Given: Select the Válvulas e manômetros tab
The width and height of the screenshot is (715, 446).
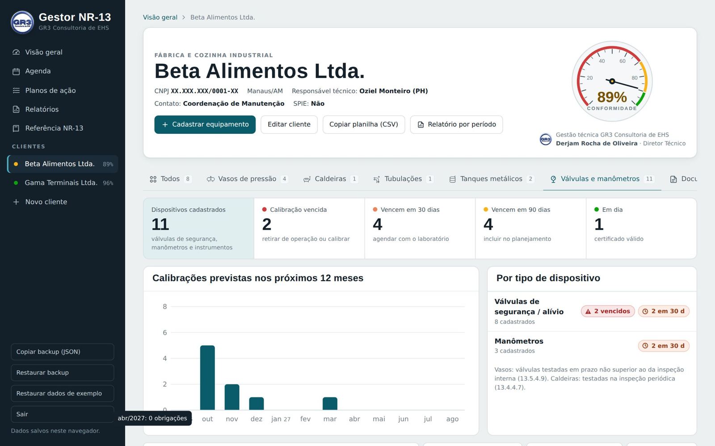Looking at the screenshot, I should point(602,179).
